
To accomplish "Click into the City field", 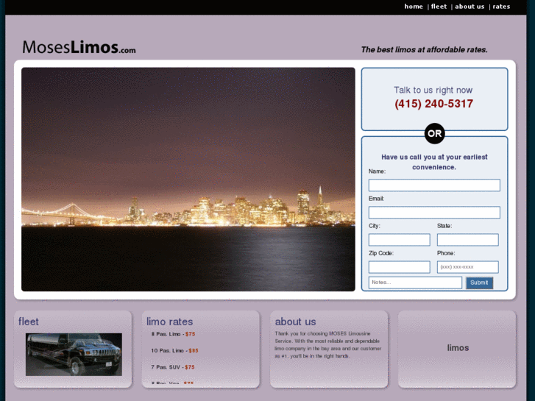I will point(399,240).
